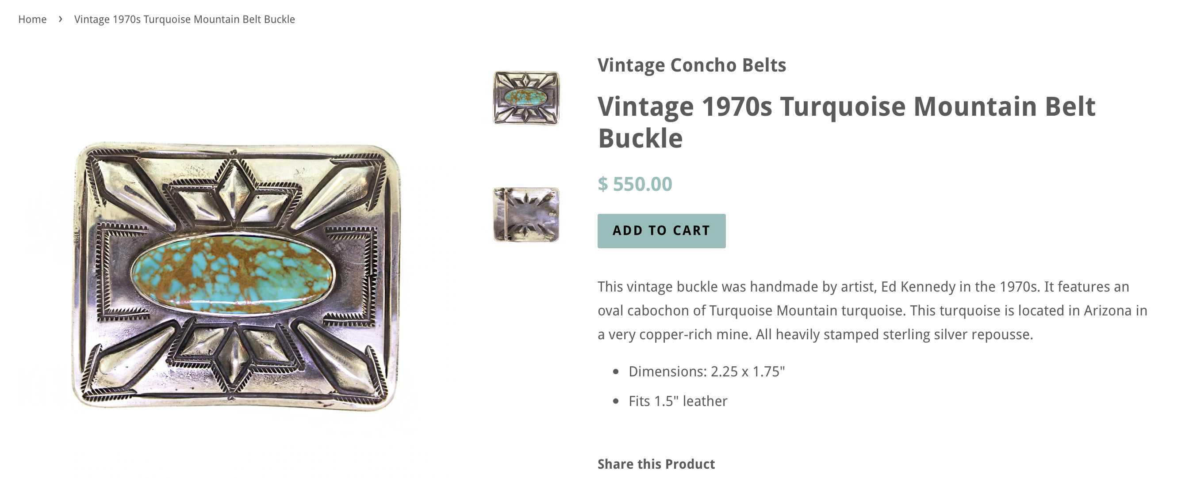Click the Dimensions bullet item
This screenshot has width=1189, height=478.
coord(706,372)
